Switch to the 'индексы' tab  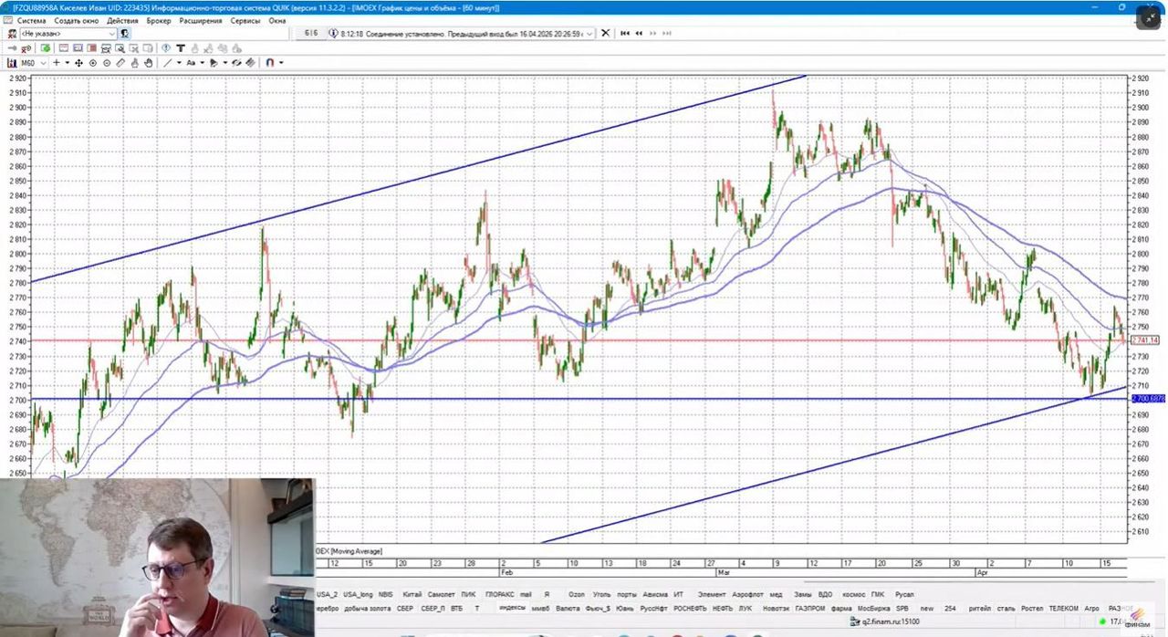(512, 608)
